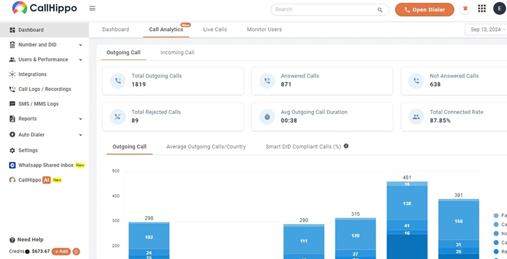This screenshot has width=507, height=259.
Task: Open Settings in sidebar
Action: 28,150
